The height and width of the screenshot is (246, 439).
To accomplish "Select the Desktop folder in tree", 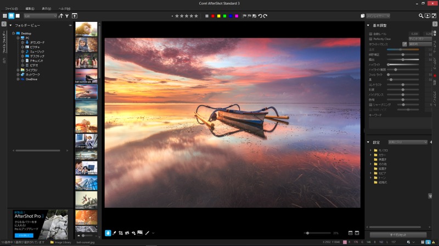I will [x=26, y=33].
